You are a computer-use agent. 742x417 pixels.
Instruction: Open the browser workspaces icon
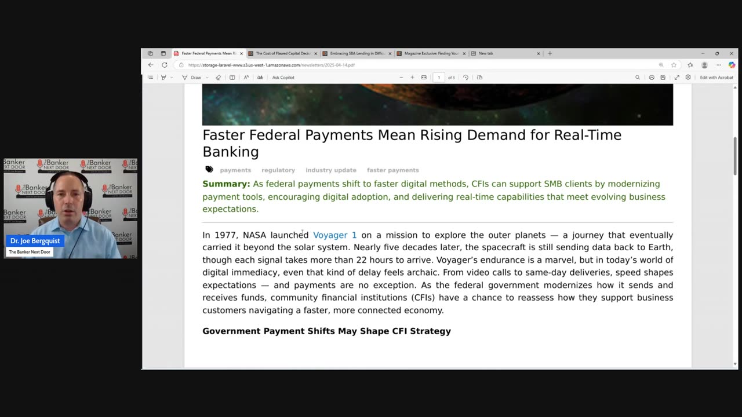coord(150,53)
